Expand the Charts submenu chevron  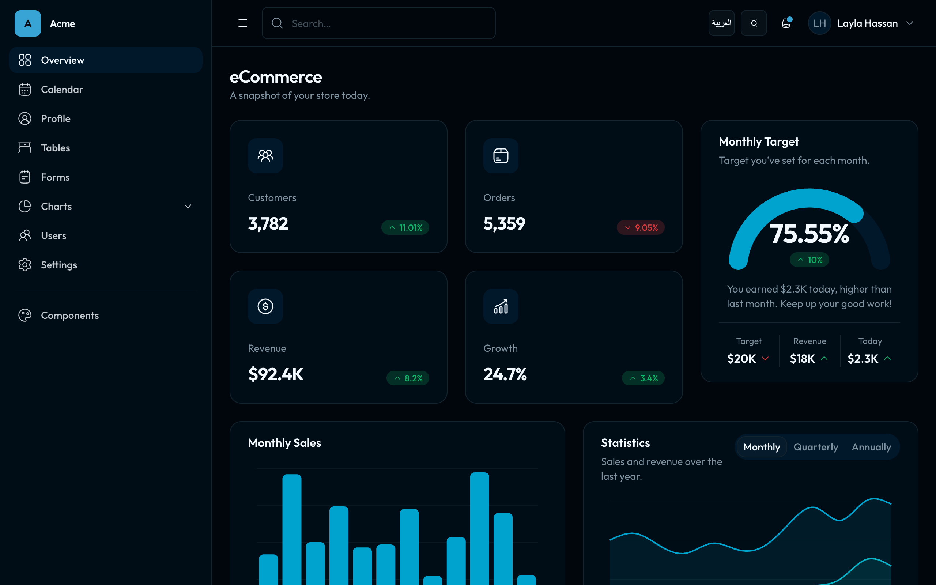tap(188, 206)
